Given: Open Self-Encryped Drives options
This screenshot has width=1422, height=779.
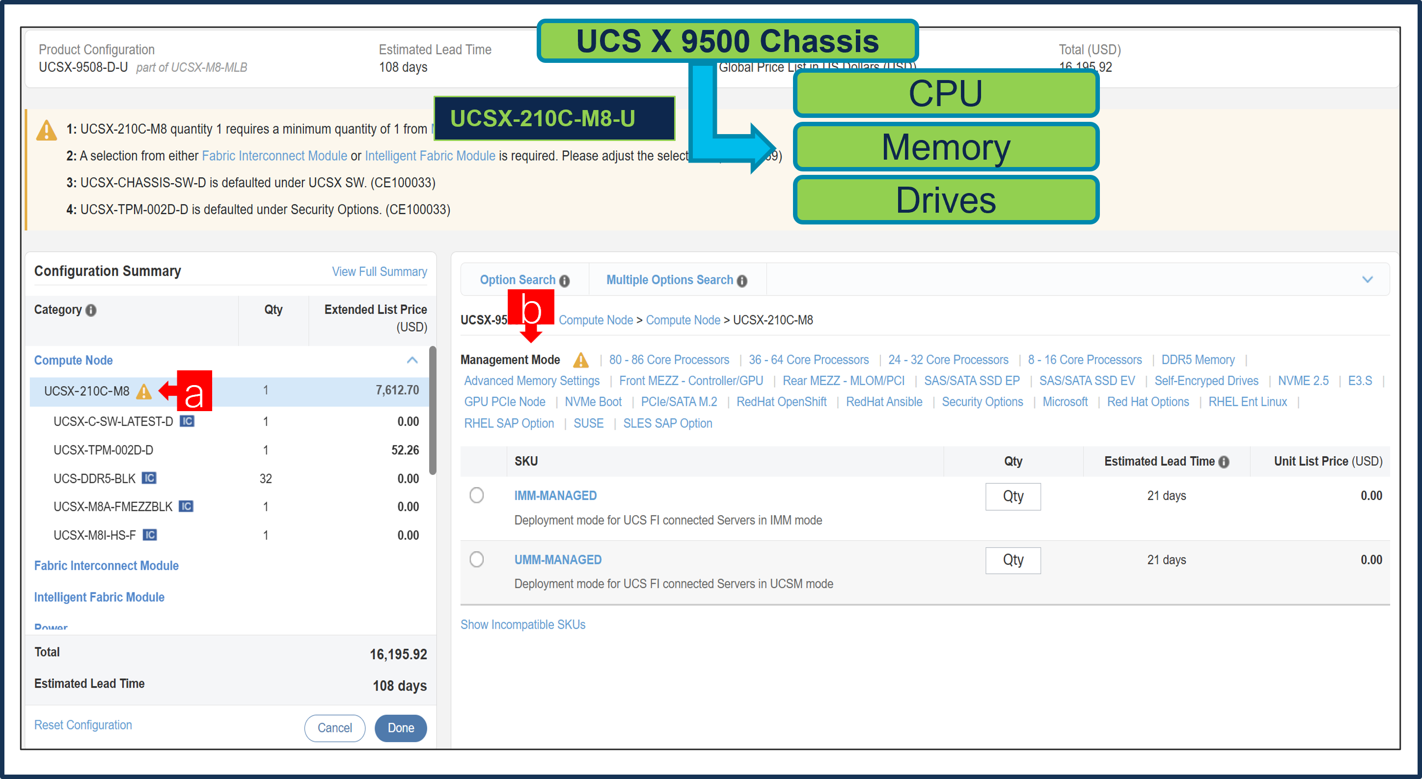Looking at the screenshot, I should (x=1206, y=381).
